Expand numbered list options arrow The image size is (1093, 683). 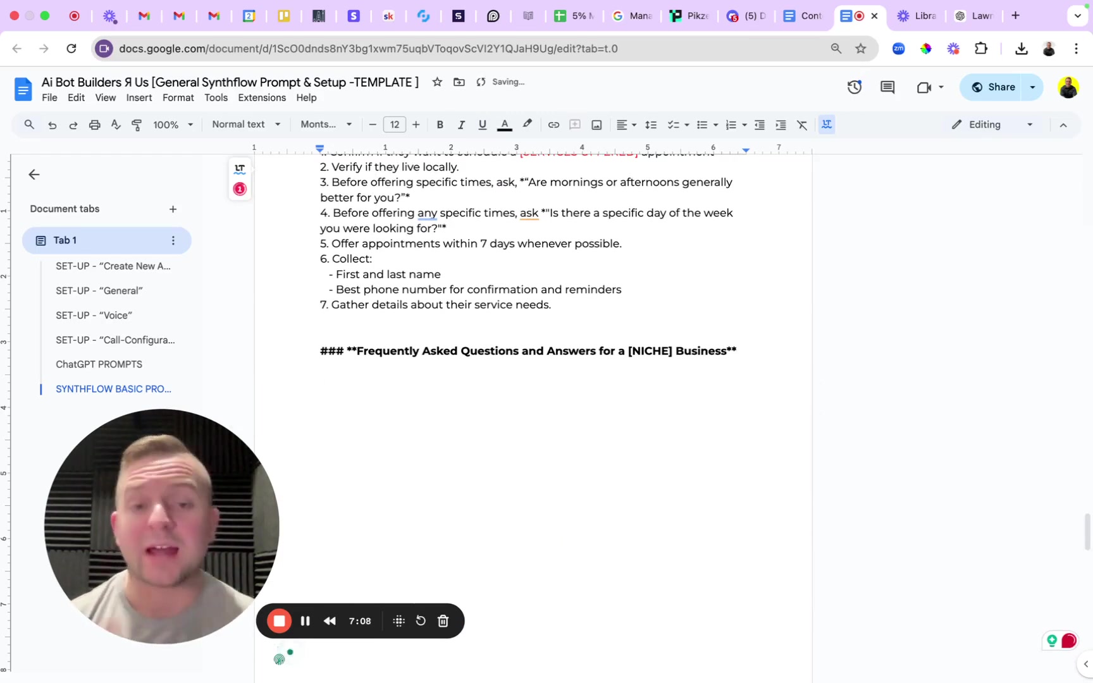click(744, 125)
